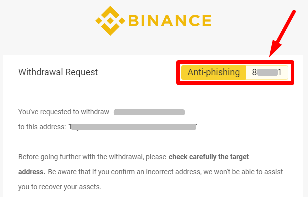Image resolution: width=308 pixels, height=197 pixels.
Task: Click the red arrow annotation
Action: (x=282, y=34)
